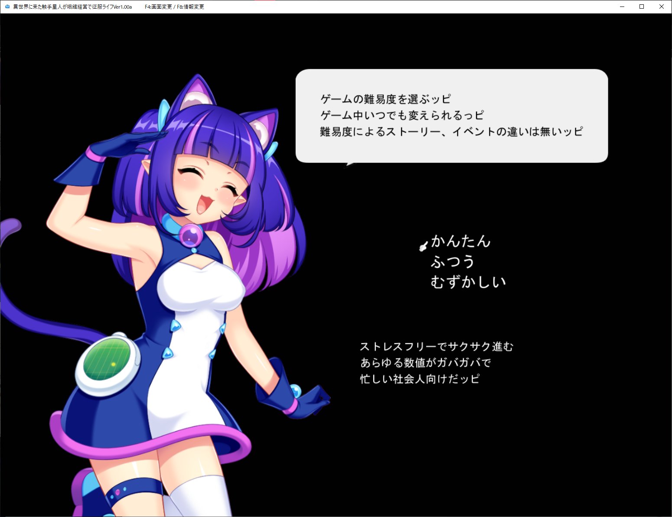672x517 pixels.
Task: Click the 難易度によるストーリー dialogue line
Action: [451, 132]
